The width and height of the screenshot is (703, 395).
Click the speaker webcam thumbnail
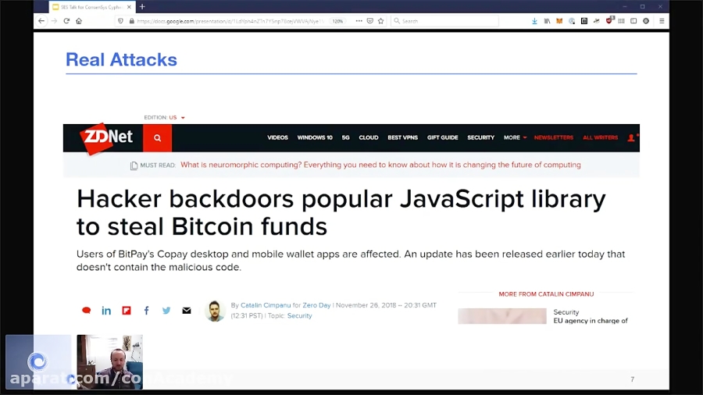110,361
